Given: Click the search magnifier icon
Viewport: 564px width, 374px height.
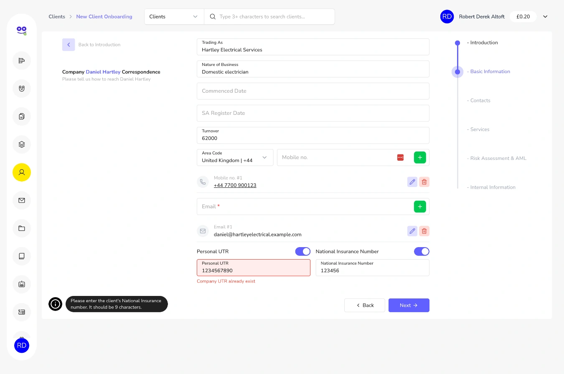Looking at the screenshot, I should 213,17.
